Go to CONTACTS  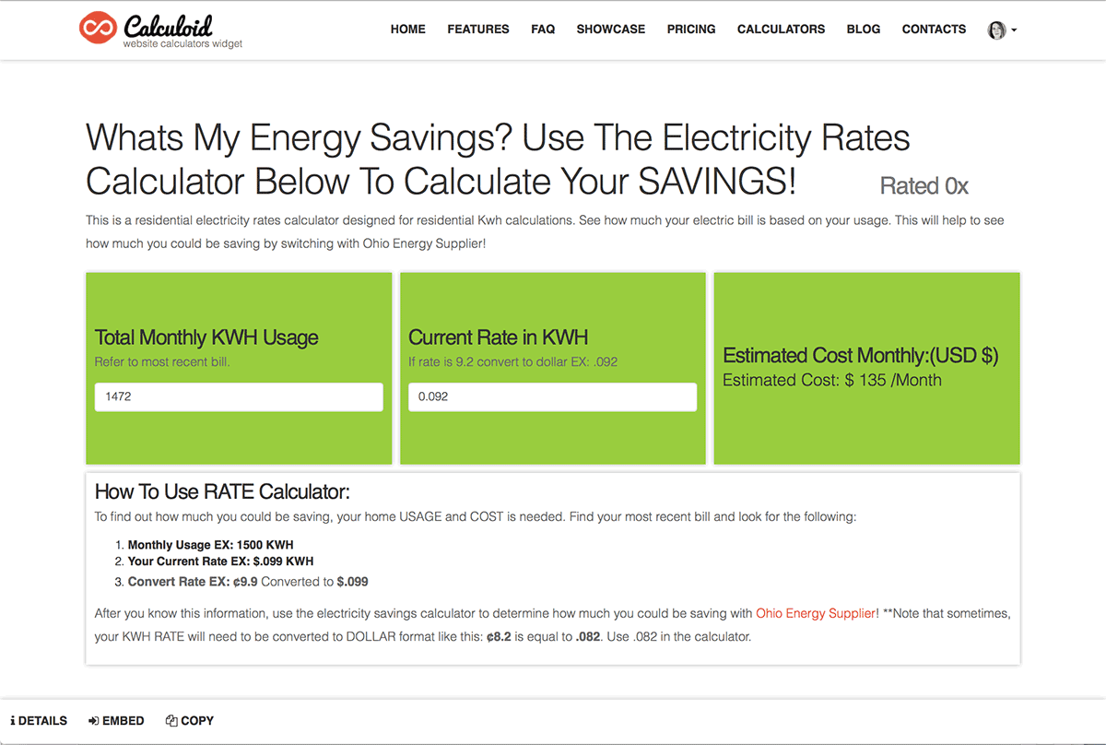934,29
